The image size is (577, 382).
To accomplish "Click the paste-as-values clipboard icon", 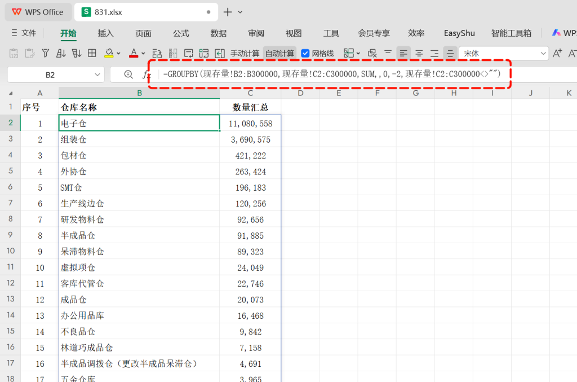I will click(14, 54).
